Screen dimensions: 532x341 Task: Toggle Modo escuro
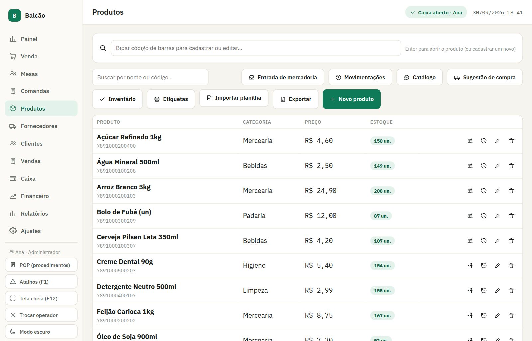41,332
